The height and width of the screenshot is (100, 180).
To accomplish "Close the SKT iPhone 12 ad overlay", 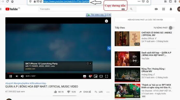I will pyautogui.click(x=91, y=63).
